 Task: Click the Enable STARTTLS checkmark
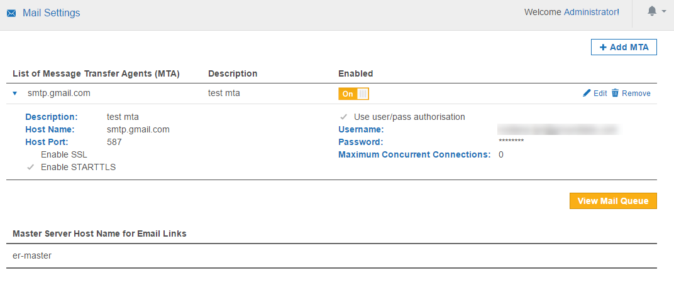30,167
